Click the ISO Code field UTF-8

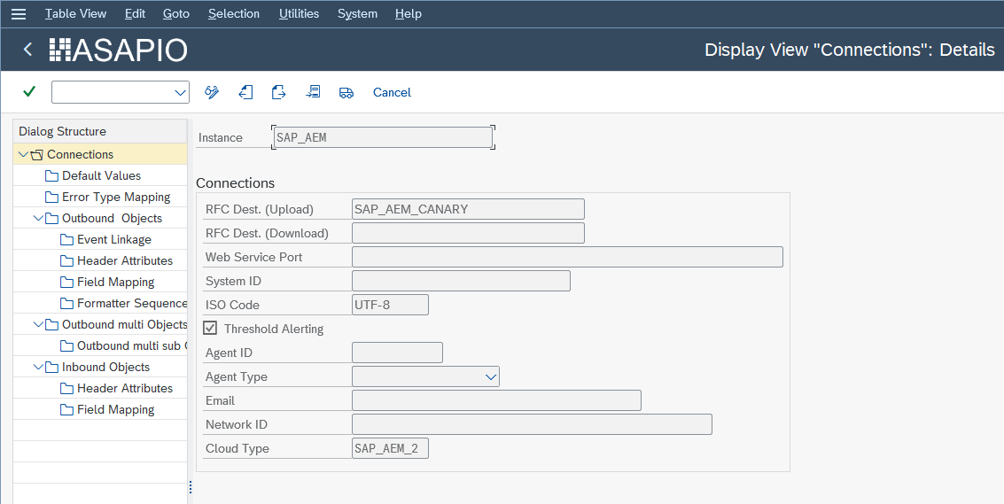[x=390, y=305]
